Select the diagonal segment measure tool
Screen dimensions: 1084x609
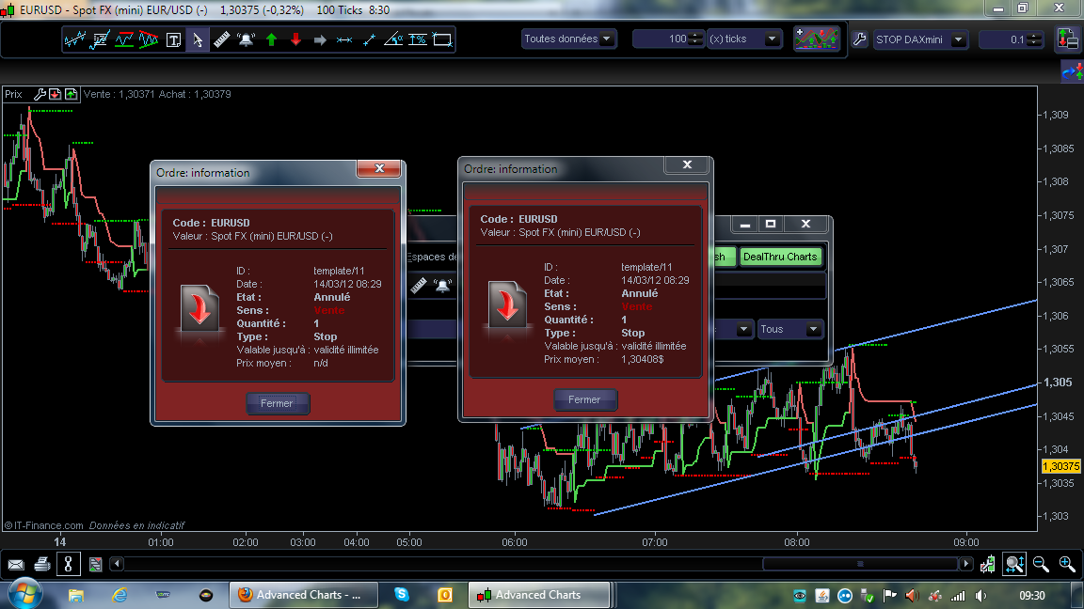[x=369, y=40]
